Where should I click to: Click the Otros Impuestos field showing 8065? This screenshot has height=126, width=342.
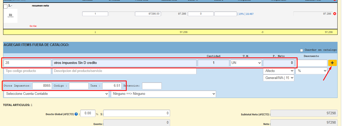pyautogui.click(x=42, y=86)
